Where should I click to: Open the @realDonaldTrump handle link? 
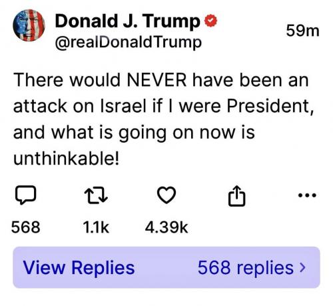(128, 42)
